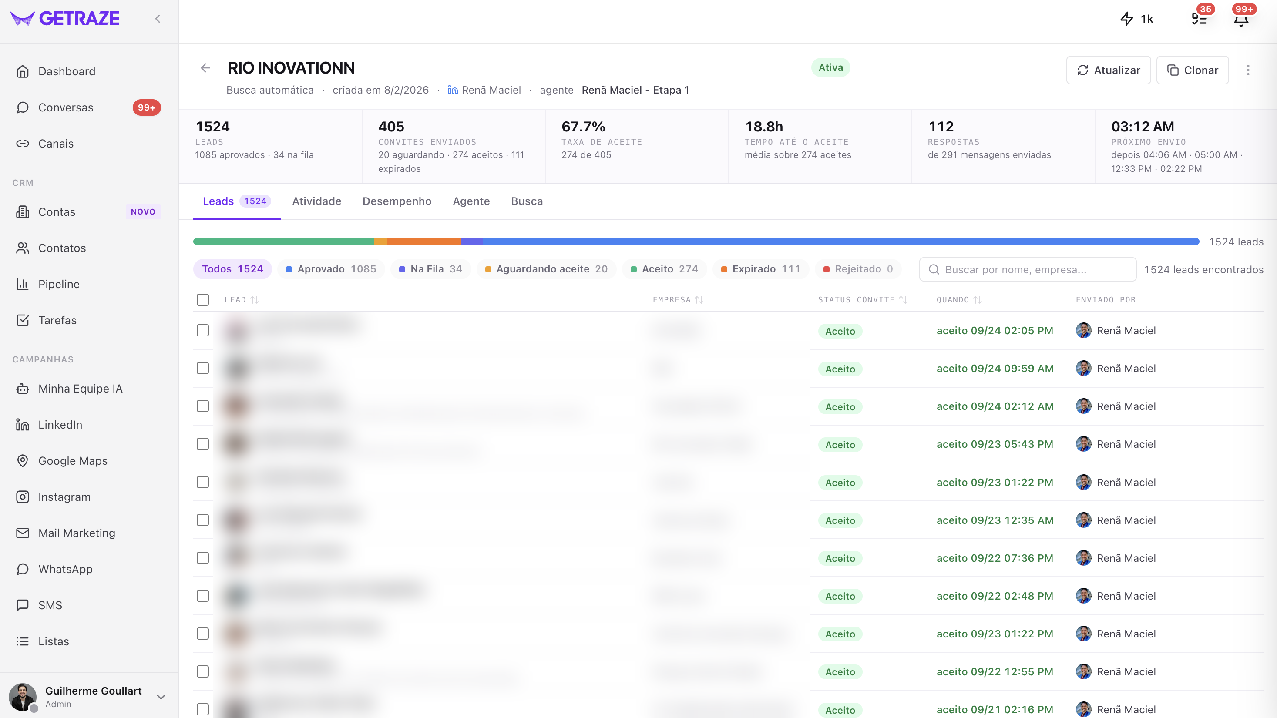Open Google Maps pin icon
The height and width of the screenshot is (718, 1277).
click(22, 461)
